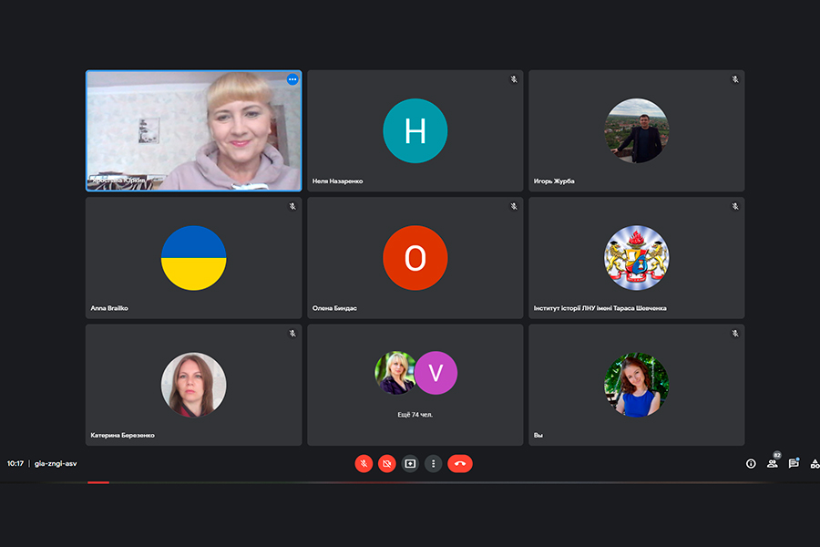The width and height of the screenshot is (820, 547).
Task: Click the Игорь Журба name label
Action: point(554,181)
